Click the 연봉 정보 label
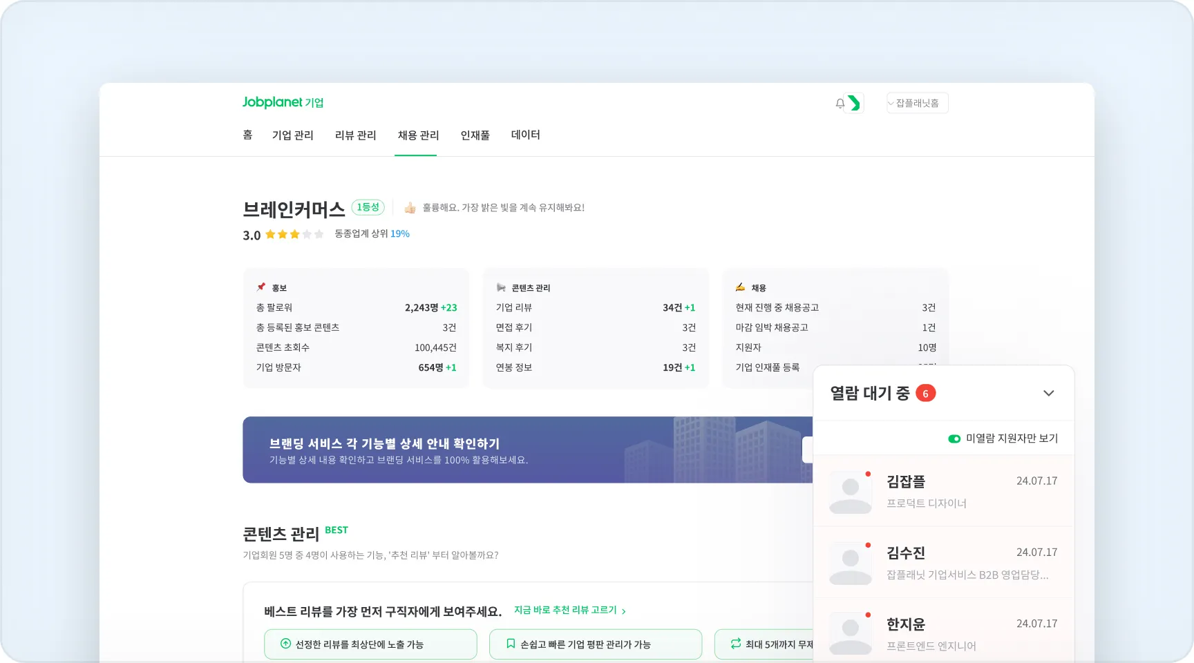Viewport: 1194px width, 663px height. 514,368
